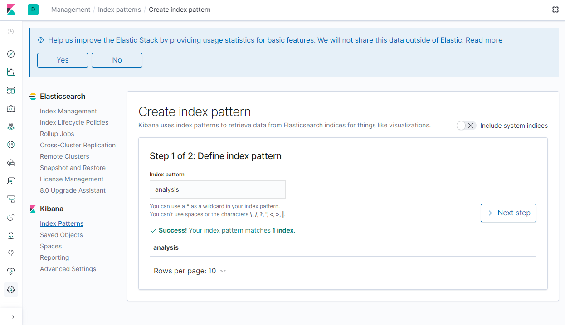Screen dimensions: 565x325
Task: Open Rows per page dropdown
Action: 190,271
